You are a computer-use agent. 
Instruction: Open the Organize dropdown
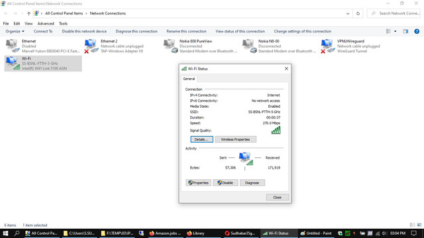click(15, 31)
